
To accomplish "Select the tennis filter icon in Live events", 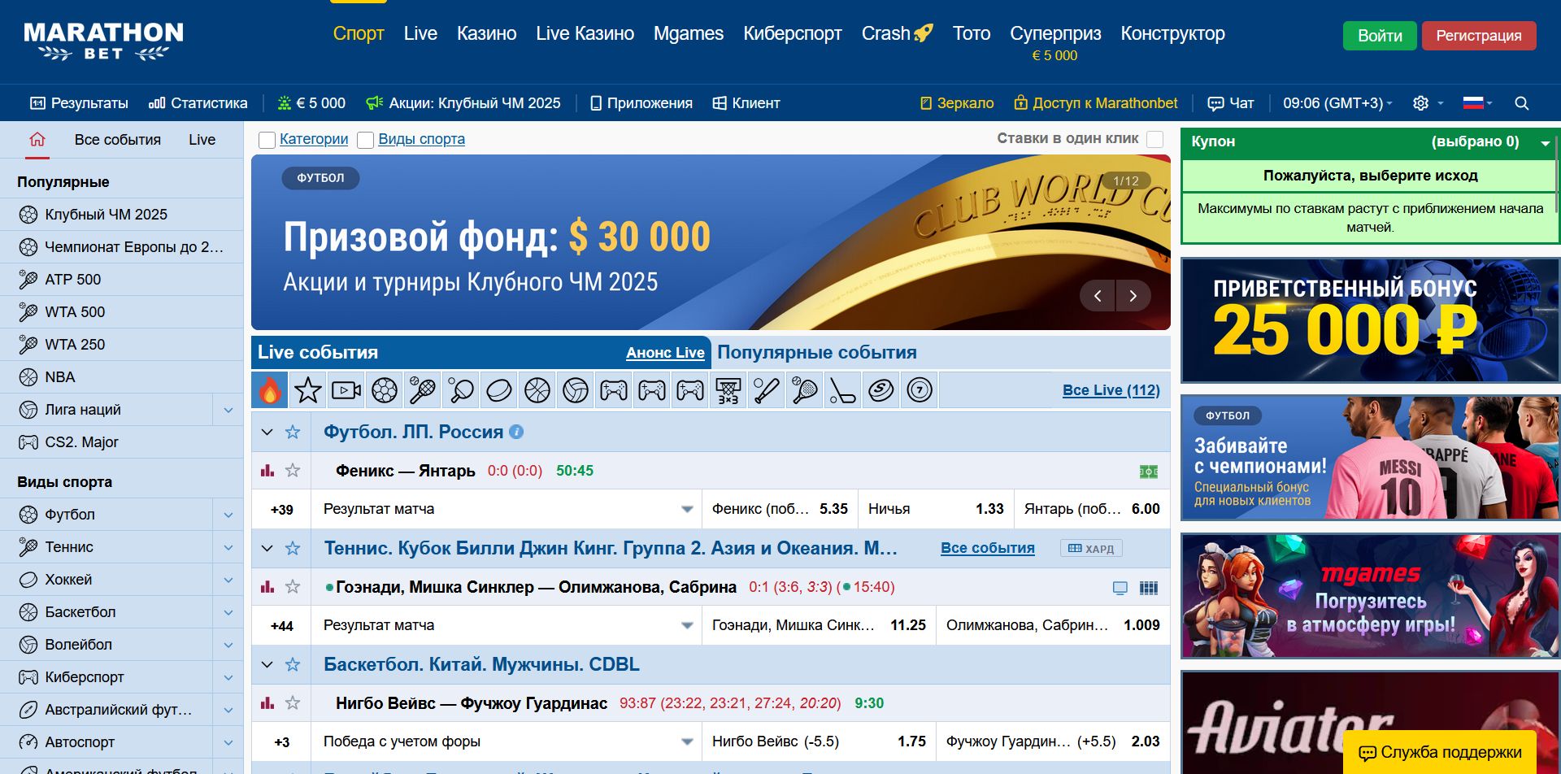I will 422,389.
